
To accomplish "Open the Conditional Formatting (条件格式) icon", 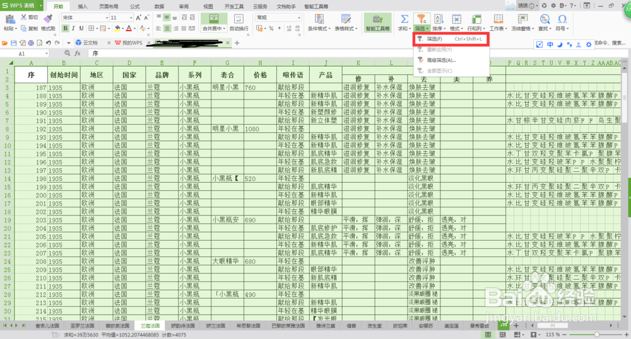I will (319, 19).
